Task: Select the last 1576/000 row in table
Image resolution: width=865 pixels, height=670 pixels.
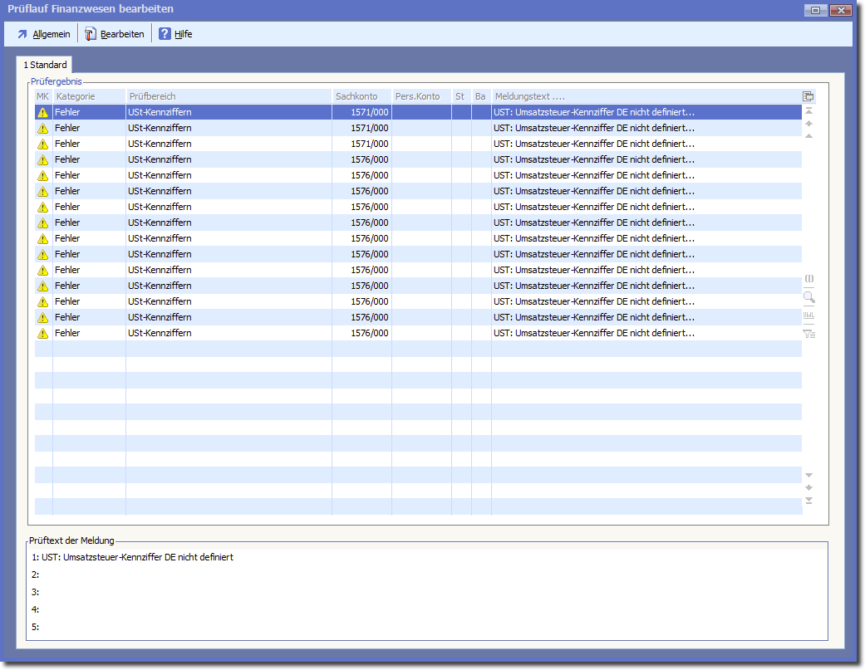Action: pyautogui.click(x=369, y=333)
